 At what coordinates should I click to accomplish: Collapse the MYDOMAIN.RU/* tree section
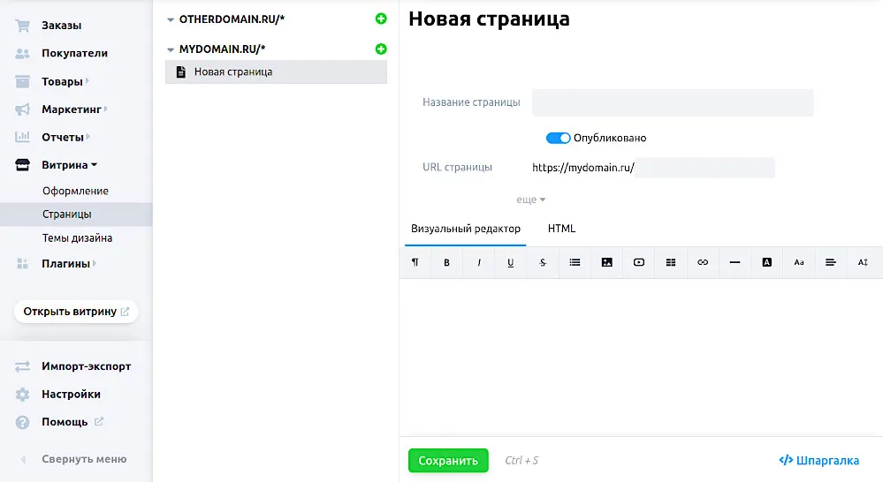point(171,49)
